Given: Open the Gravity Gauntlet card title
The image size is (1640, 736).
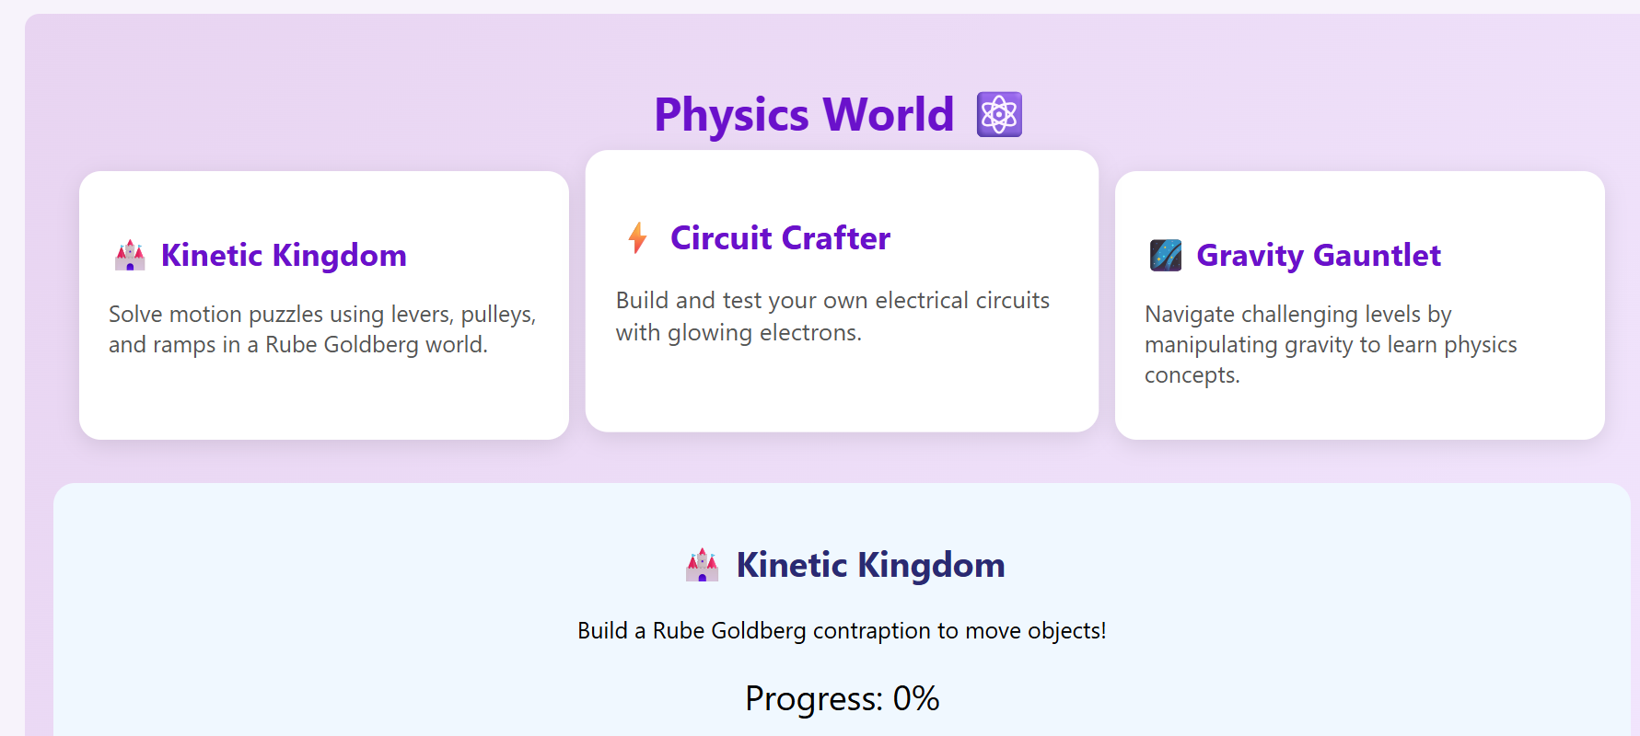Looking at the screenshot, I should tap(1319, 256).
